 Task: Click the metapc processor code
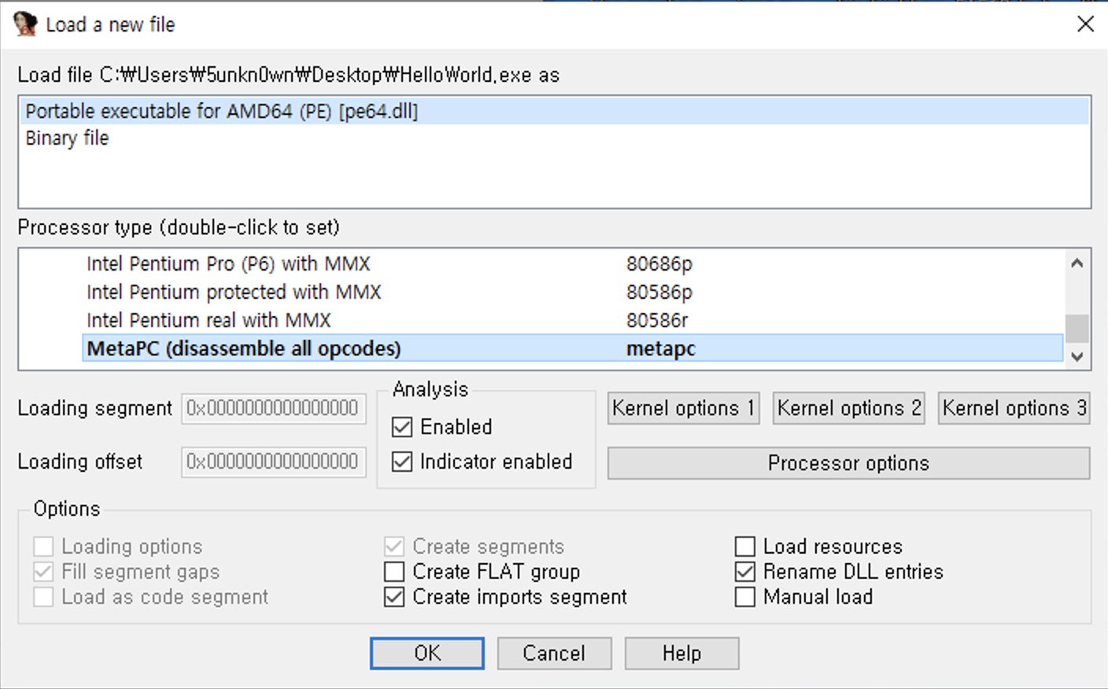pyautogui.click(x=661, y=349)
